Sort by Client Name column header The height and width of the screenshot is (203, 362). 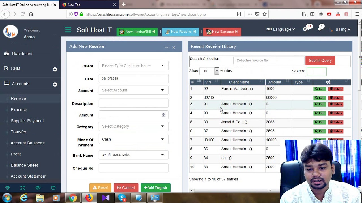243,82
